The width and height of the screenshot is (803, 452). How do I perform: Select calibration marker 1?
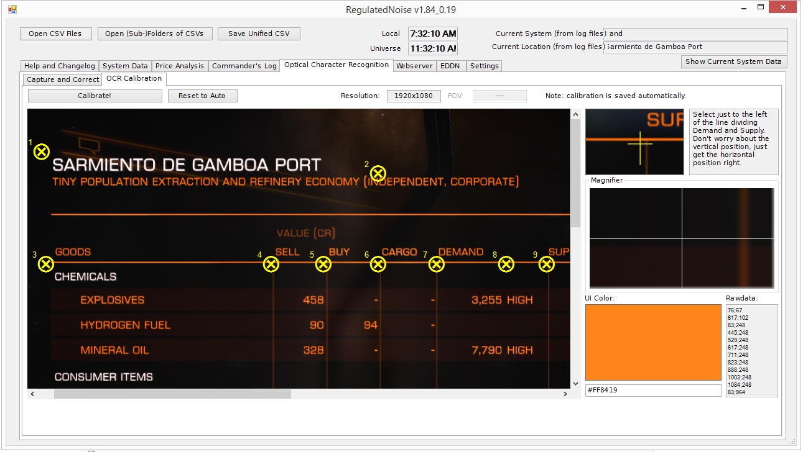(41, 151)
